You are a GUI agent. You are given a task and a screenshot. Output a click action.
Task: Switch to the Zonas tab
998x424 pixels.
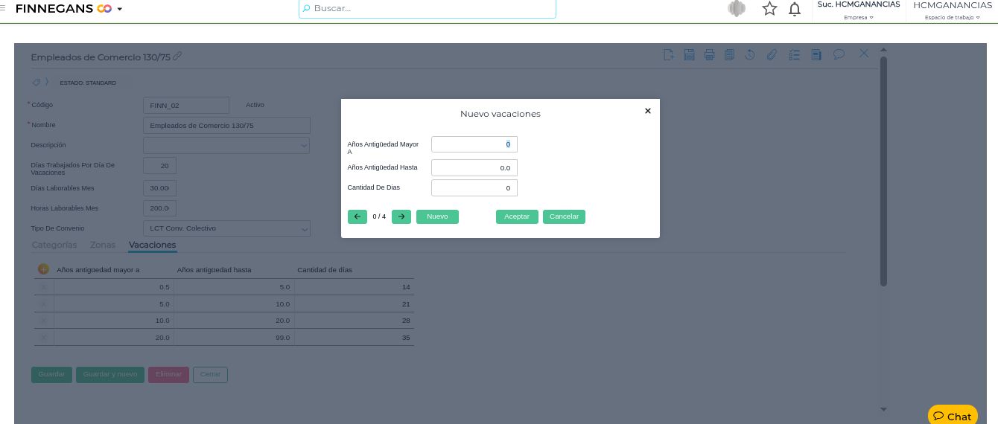click(x=103, y=245)
